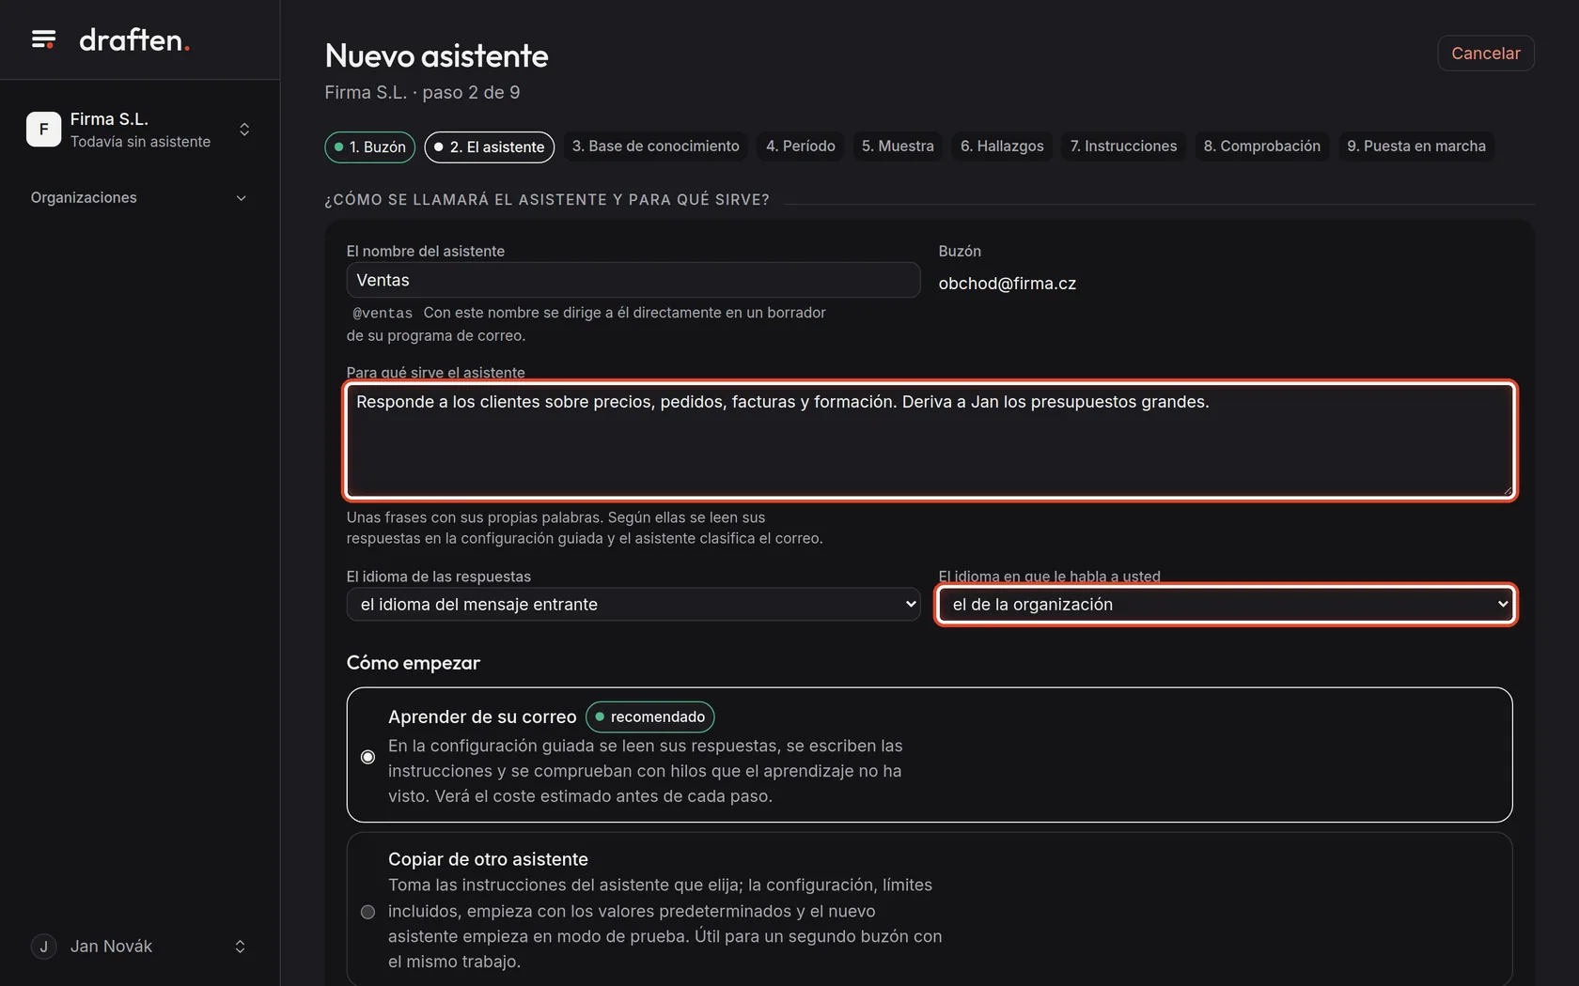Viewport: 1579px width, 986px height.
Task: Open step 3. Base de conocimiento
Action: [x=655, y=146]
